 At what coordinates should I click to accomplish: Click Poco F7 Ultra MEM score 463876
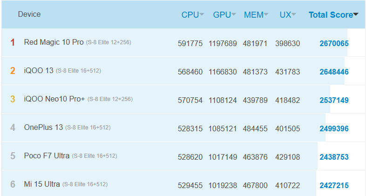255,157
